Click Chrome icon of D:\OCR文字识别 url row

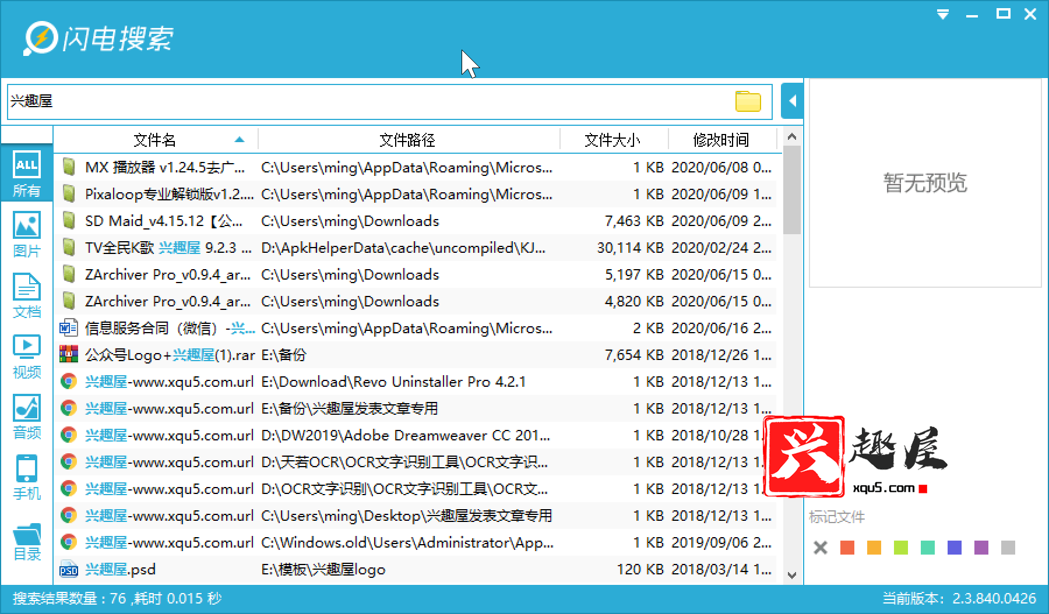[x=69, y=489]
